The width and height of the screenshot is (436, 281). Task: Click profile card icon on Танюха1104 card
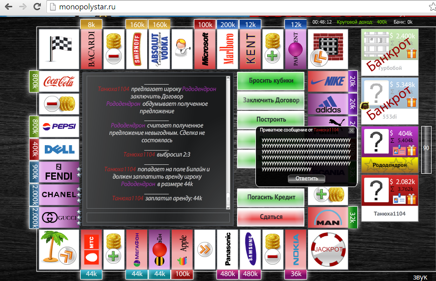pyautogui.click(x=399, y=200)
